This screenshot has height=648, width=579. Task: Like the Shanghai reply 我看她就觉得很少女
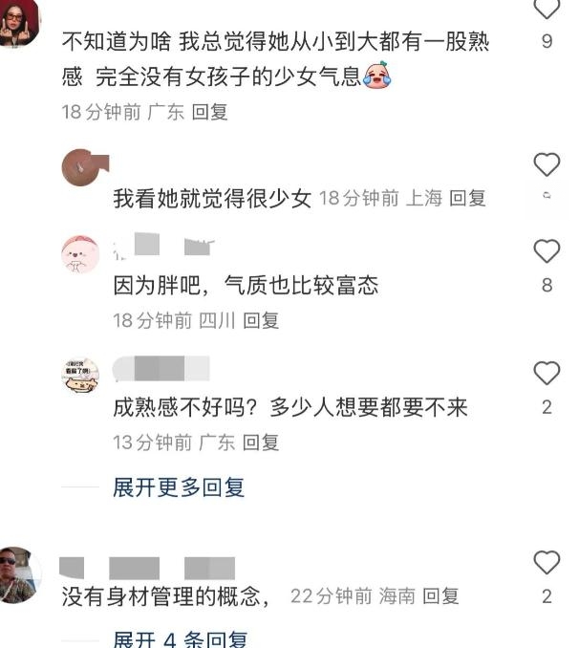click(547, 164)
